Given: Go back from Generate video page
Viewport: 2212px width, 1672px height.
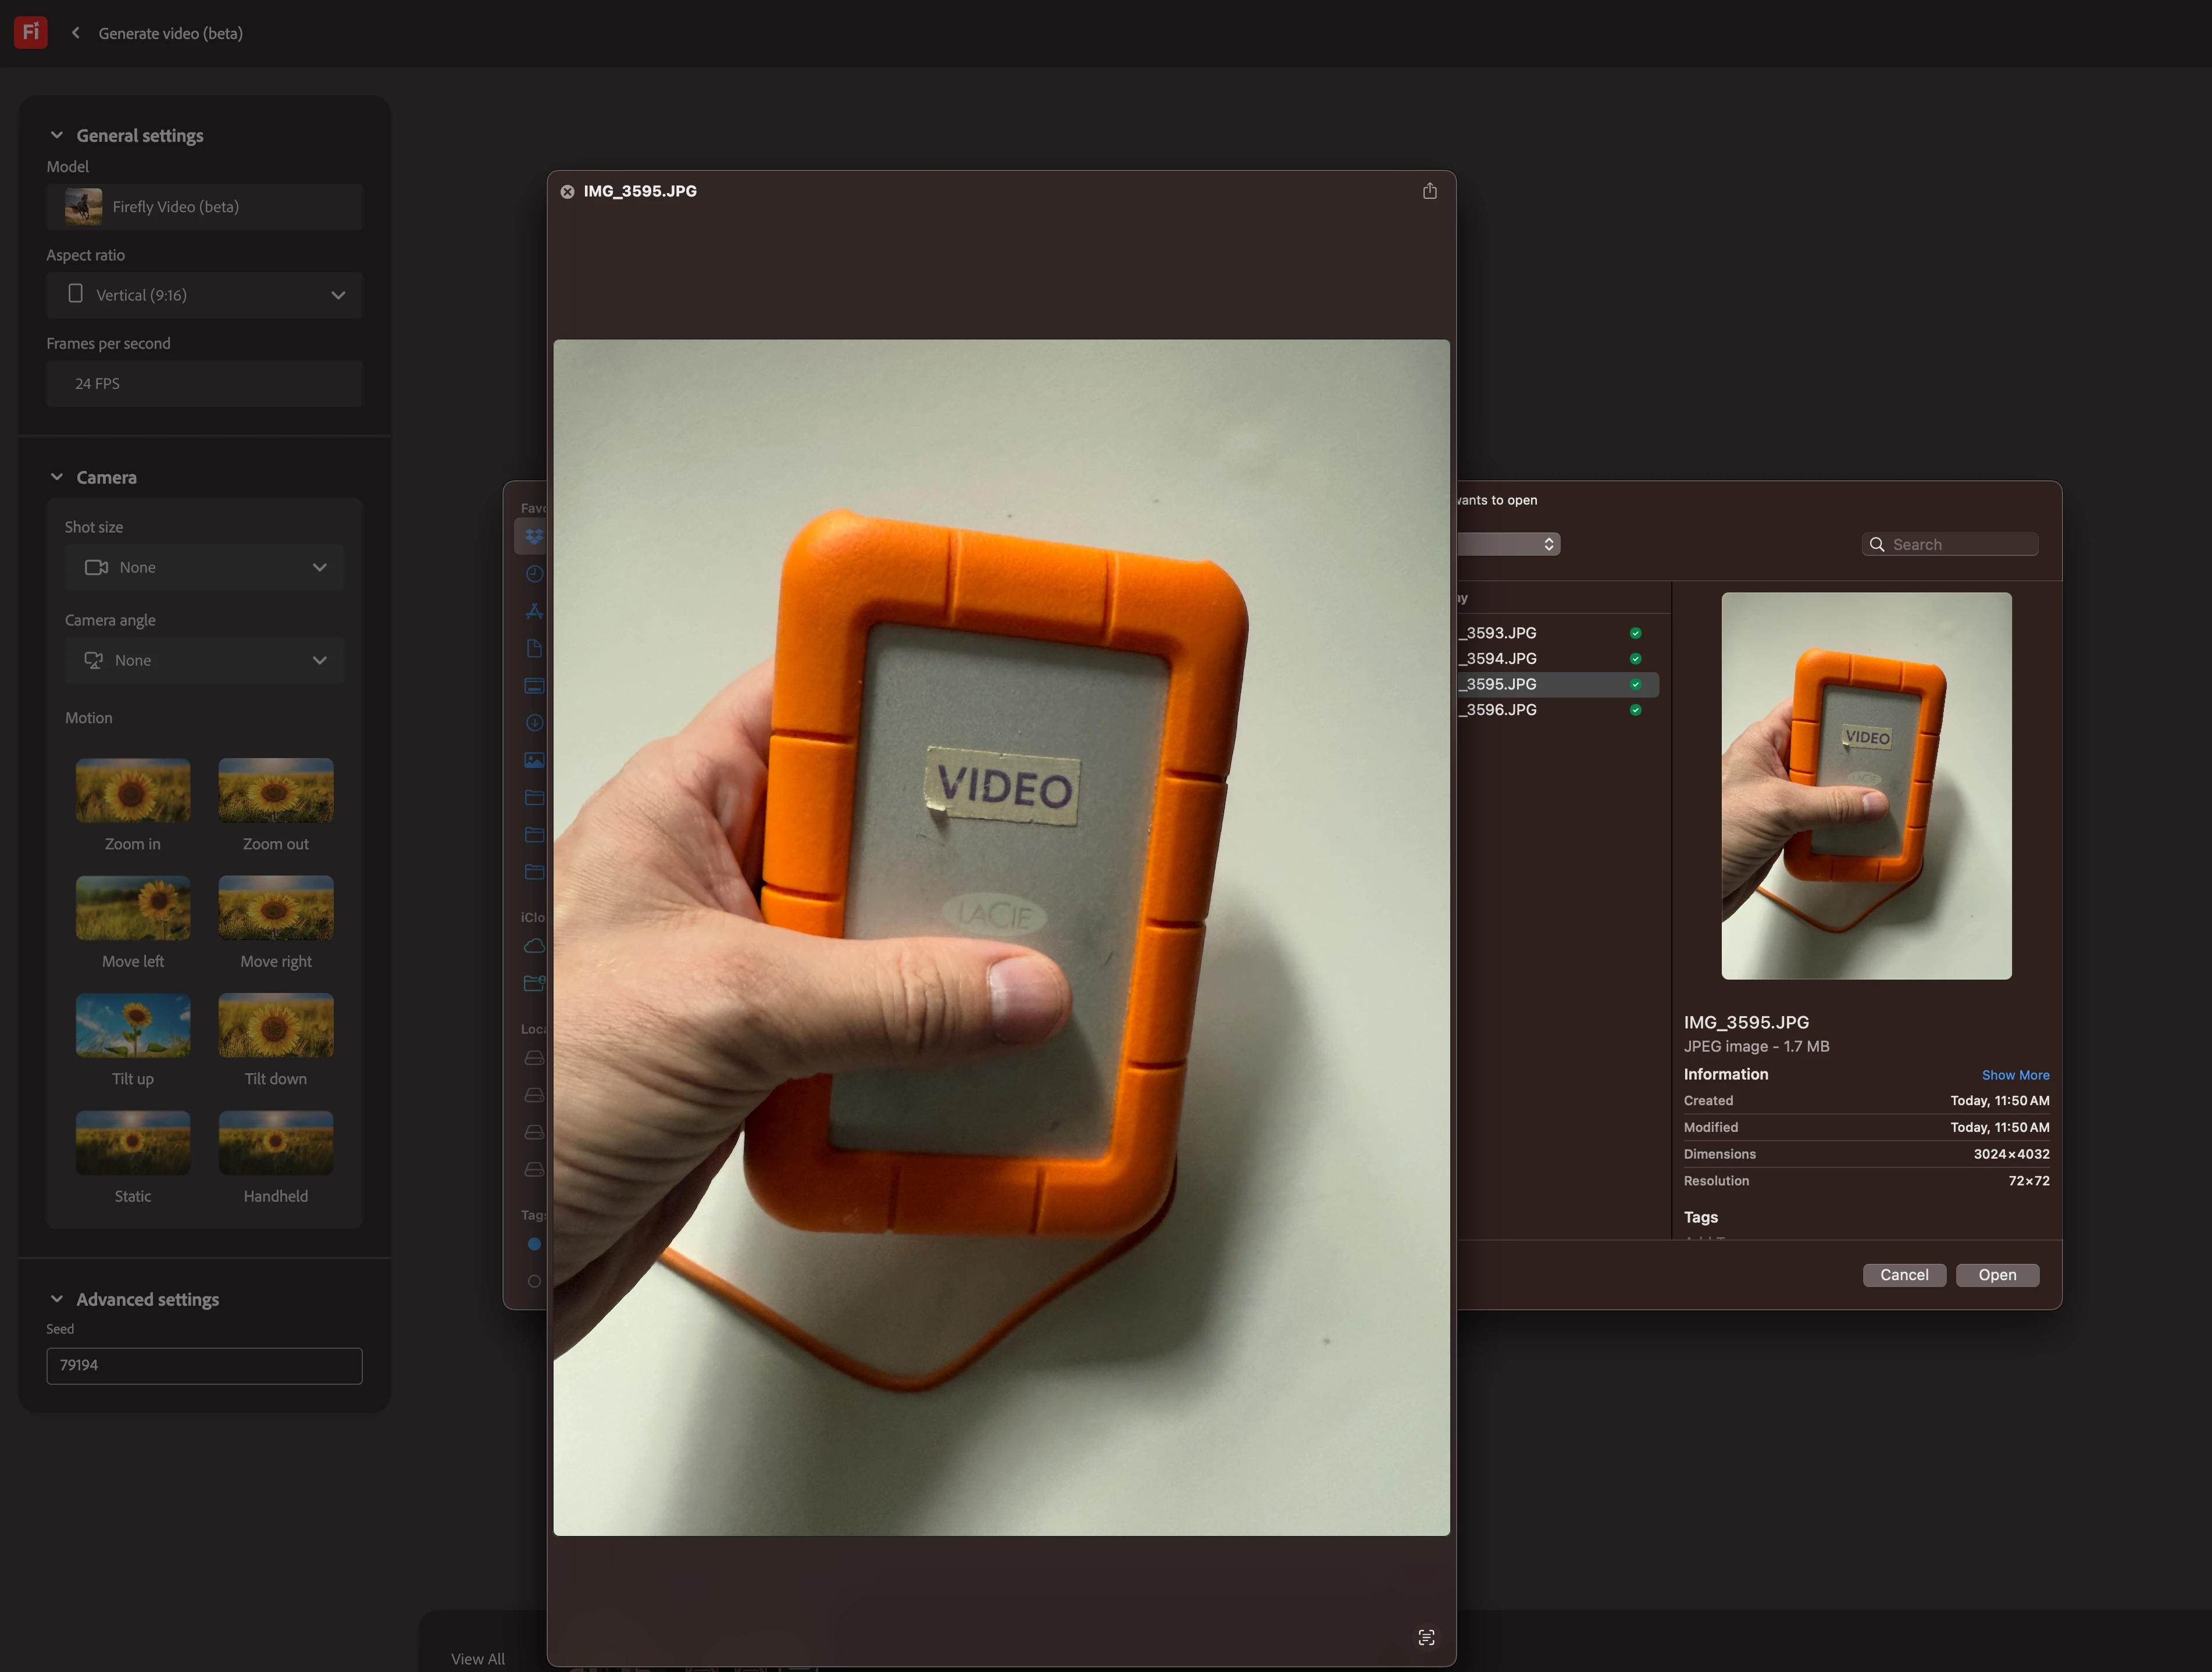Looking at the screenshot, I should (x=76, y=33).
